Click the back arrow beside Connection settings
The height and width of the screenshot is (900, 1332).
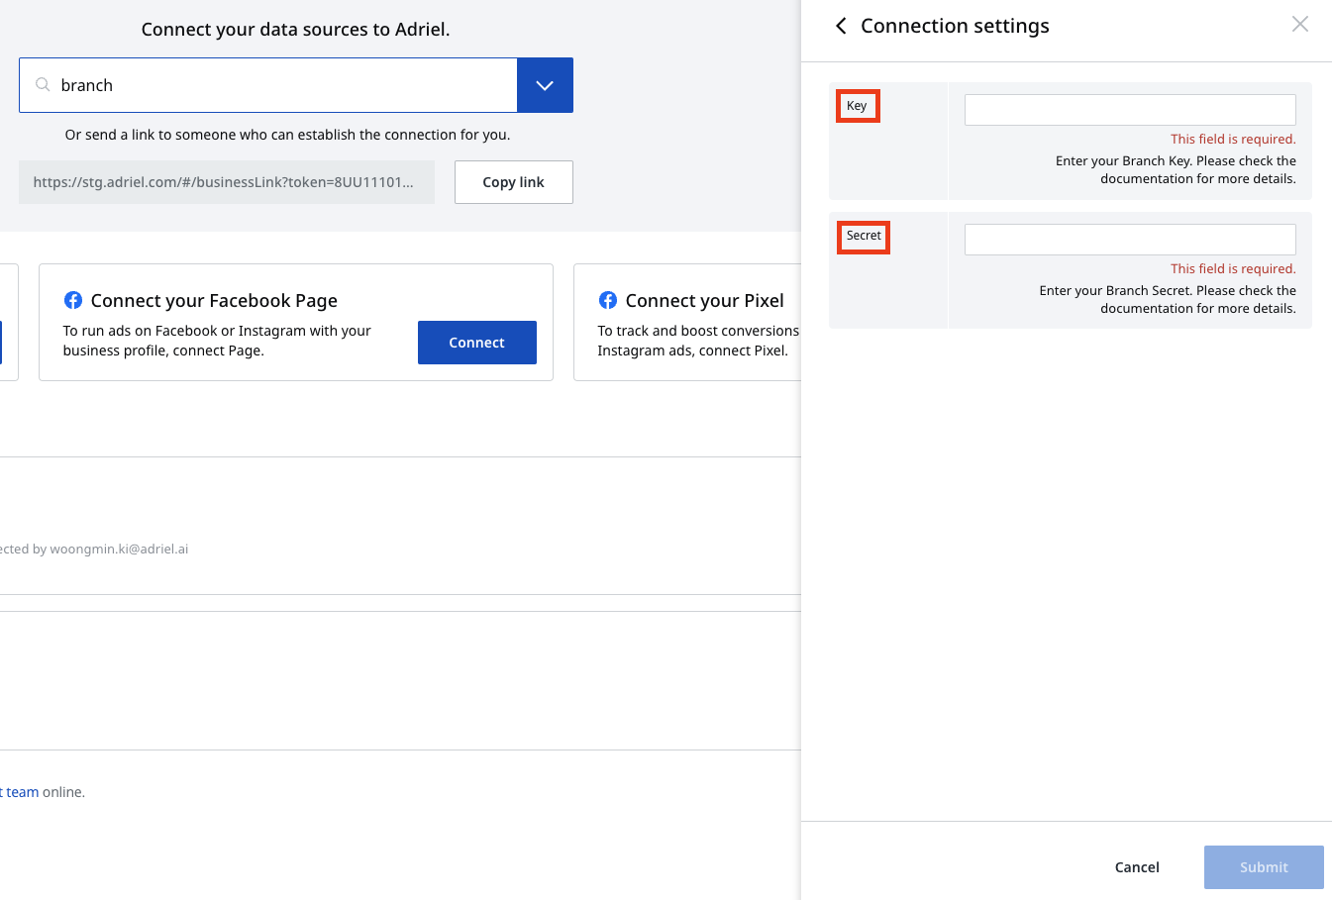click(841, 26)
